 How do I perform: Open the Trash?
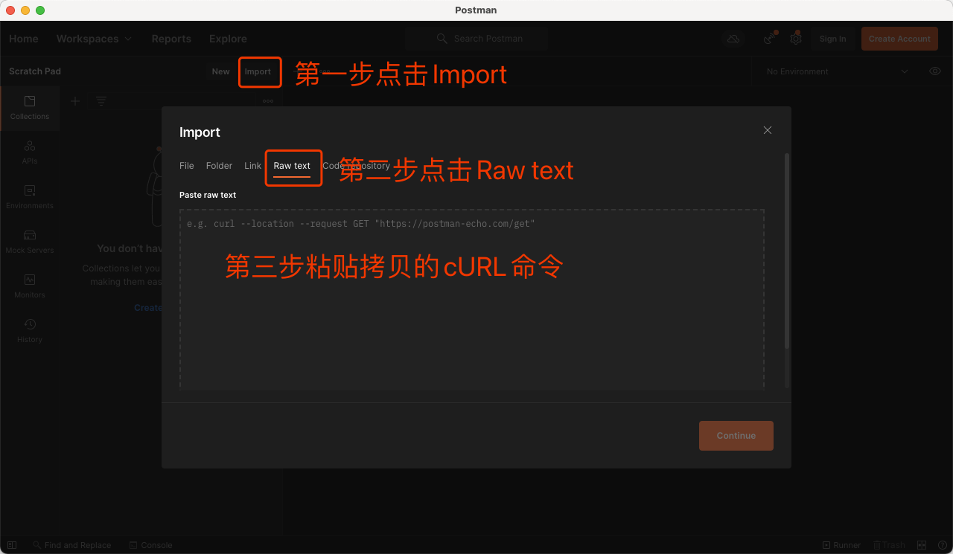coord(889,545)
